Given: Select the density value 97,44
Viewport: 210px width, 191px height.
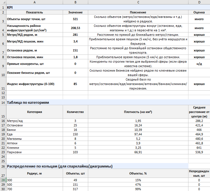Looking at the screenshot, I should (138, 134).
